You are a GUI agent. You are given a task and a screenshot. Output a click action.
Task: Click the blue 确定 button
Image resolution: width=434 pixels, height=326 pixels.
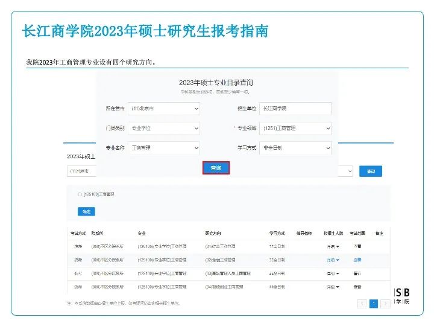[x=86, y=211]
